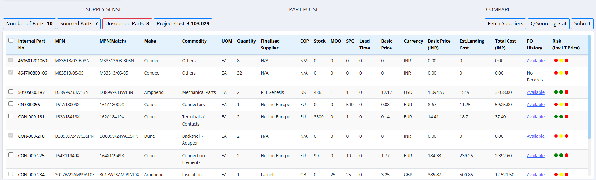Open the COMPARE tab
Image resolution: width=596 pixels, height=180 pixels.
[x=498, y=9]
